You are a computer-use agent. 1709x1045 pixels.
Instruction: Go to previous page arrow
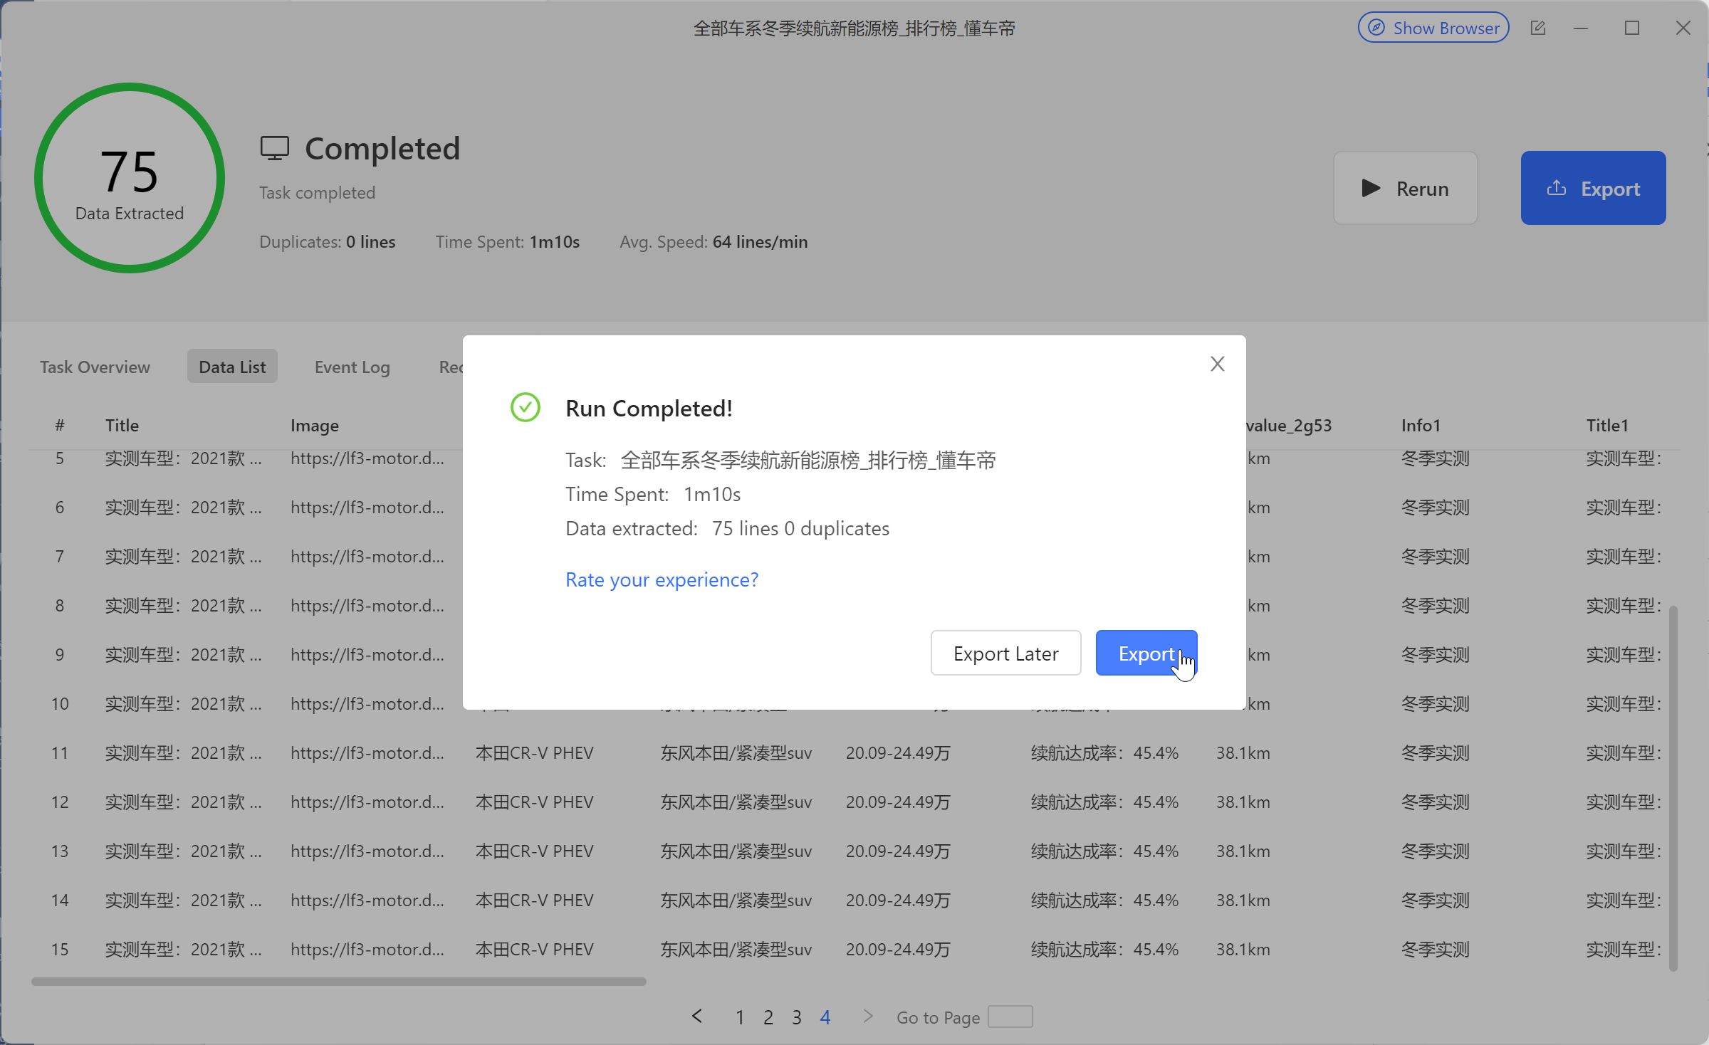pyautogui.click(x=697, y=1017)
